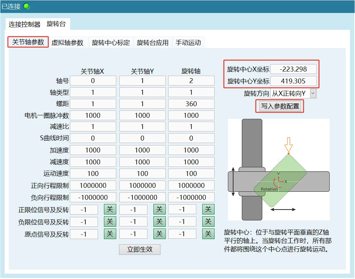Edit 负向行程限制 field for 旋转轴
Image resolution: width=355 pixels, height=279 pixels.
(x=191, y=197)
